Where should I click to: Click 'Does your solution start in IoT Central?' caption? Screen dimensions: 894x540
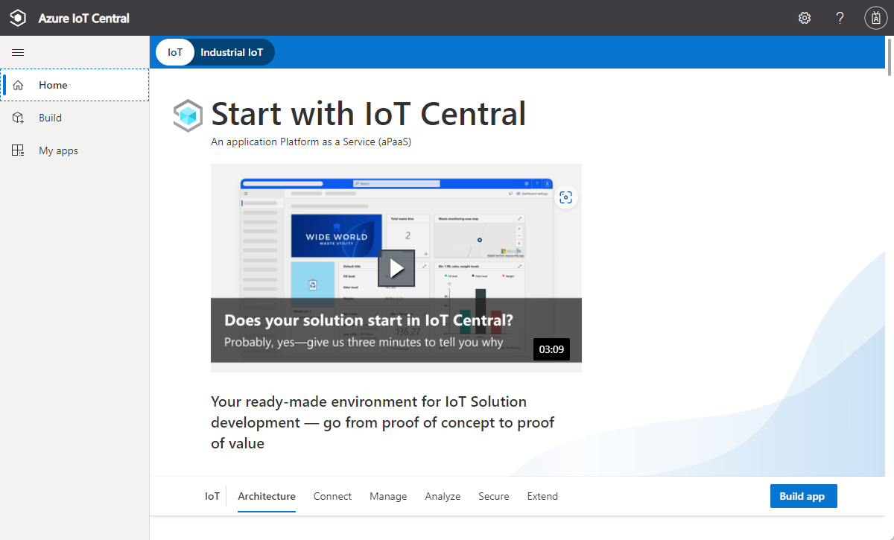click(x=369, y=320)
